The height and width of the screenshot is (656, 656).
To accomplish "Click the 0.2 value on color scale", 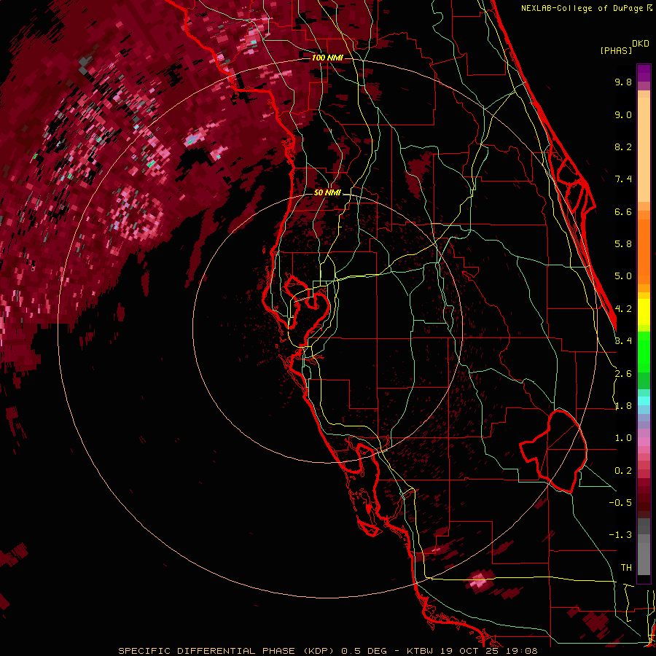I will tap(623, 471).
